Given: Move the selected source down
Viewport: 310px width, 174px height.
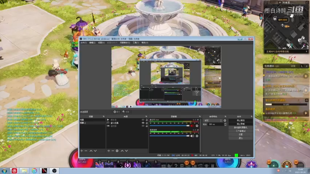Looking at the screenshot, I should 127,151.
